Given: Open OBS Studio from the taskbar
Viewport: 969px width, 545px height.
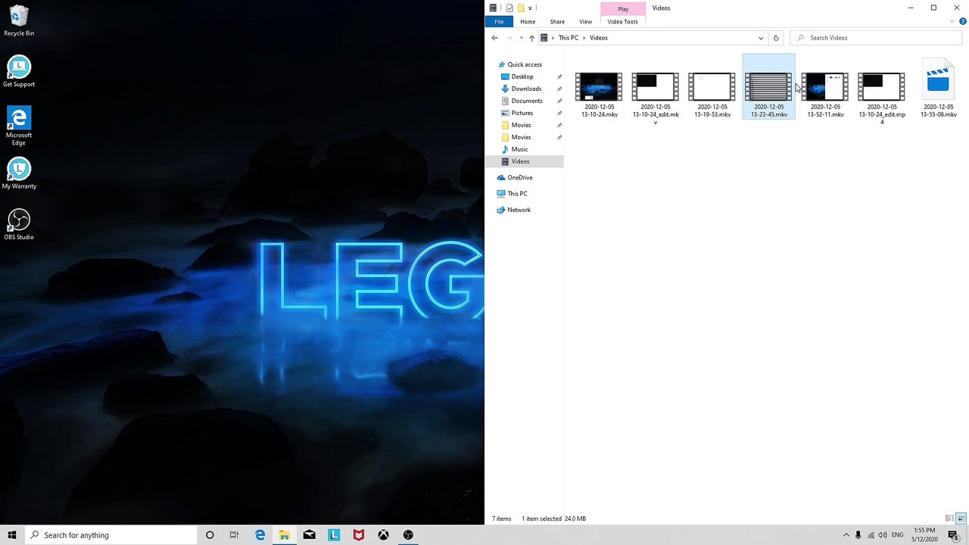Looking at the screenshot, I should (x=408, y=535).
